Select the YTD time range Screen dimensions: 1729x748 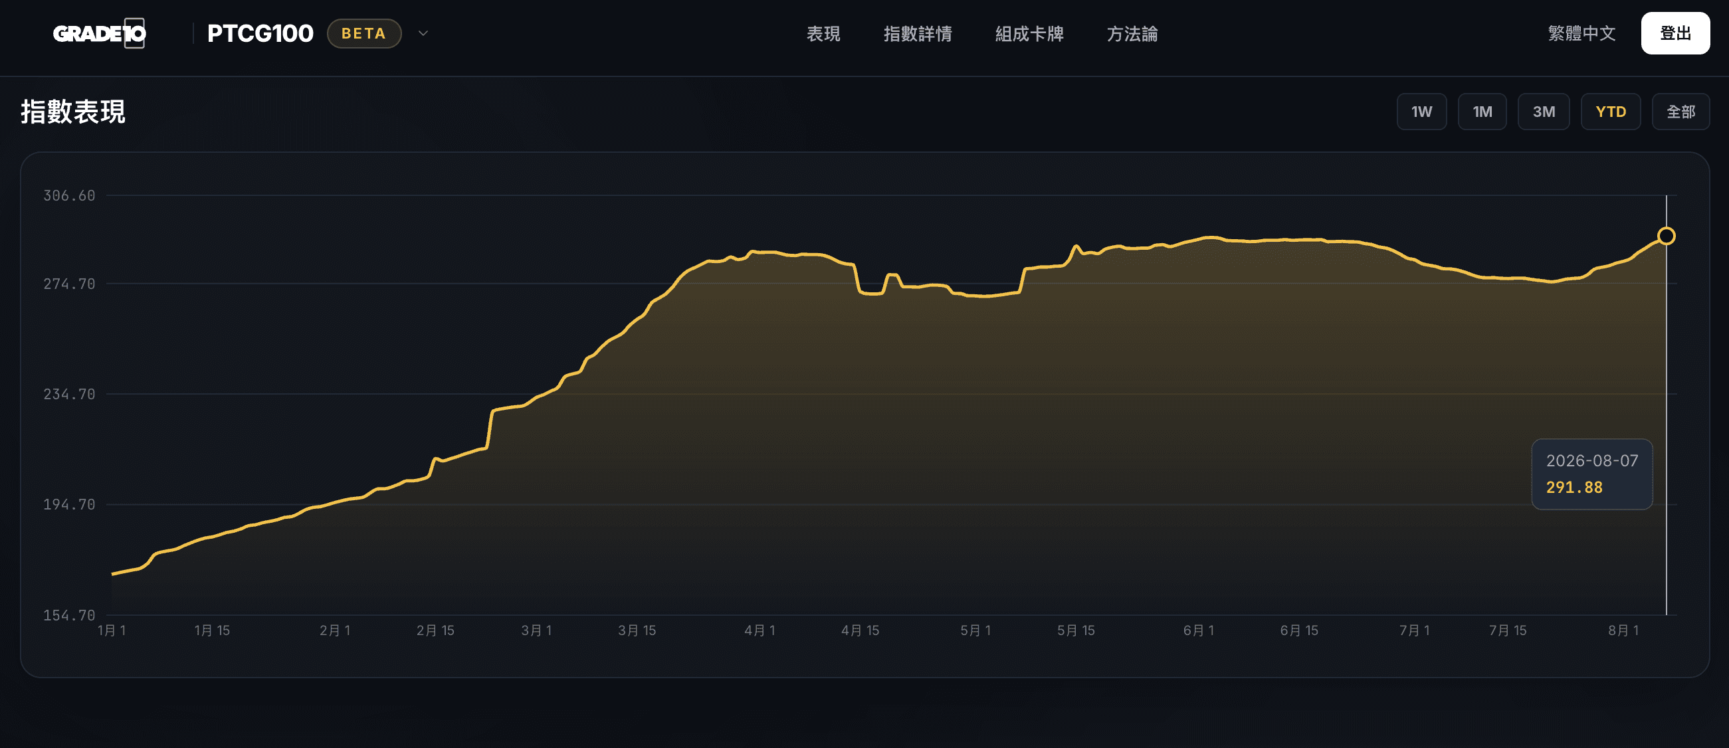1611,112
